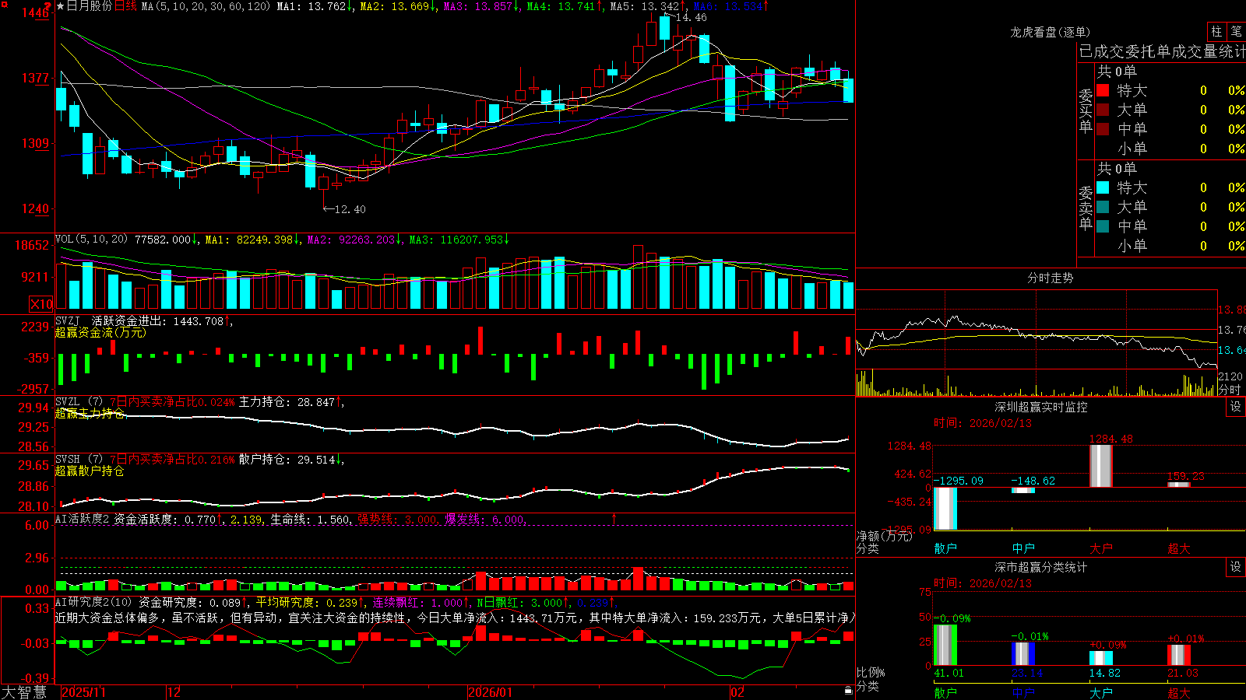Click the 大户 bar labeled 1284.48
The height and width of the screenshot is (700, 1246).
(1101, 466)
